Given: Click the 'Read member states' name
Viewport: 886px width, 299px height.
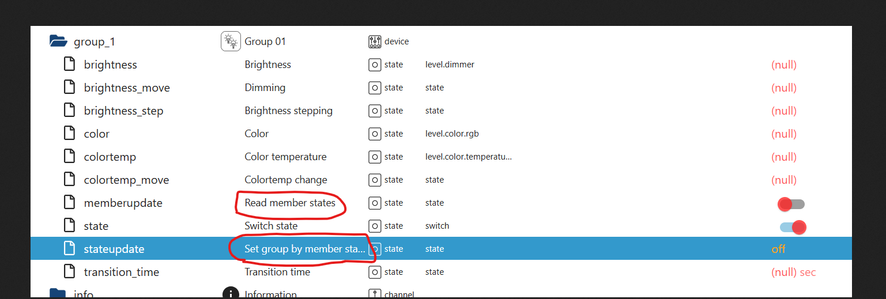Looking at the screenshot, I should click(x=290, y=203).
